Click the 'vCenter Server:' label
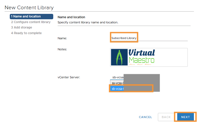 [x=69, y=77]
